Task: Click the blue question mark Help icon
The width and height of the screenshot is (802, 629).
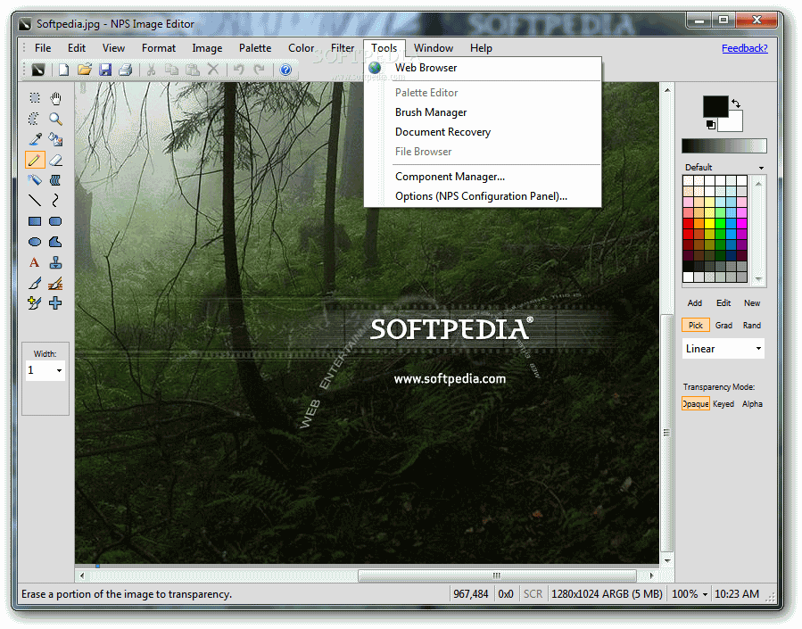Action: tap(285, 70)
